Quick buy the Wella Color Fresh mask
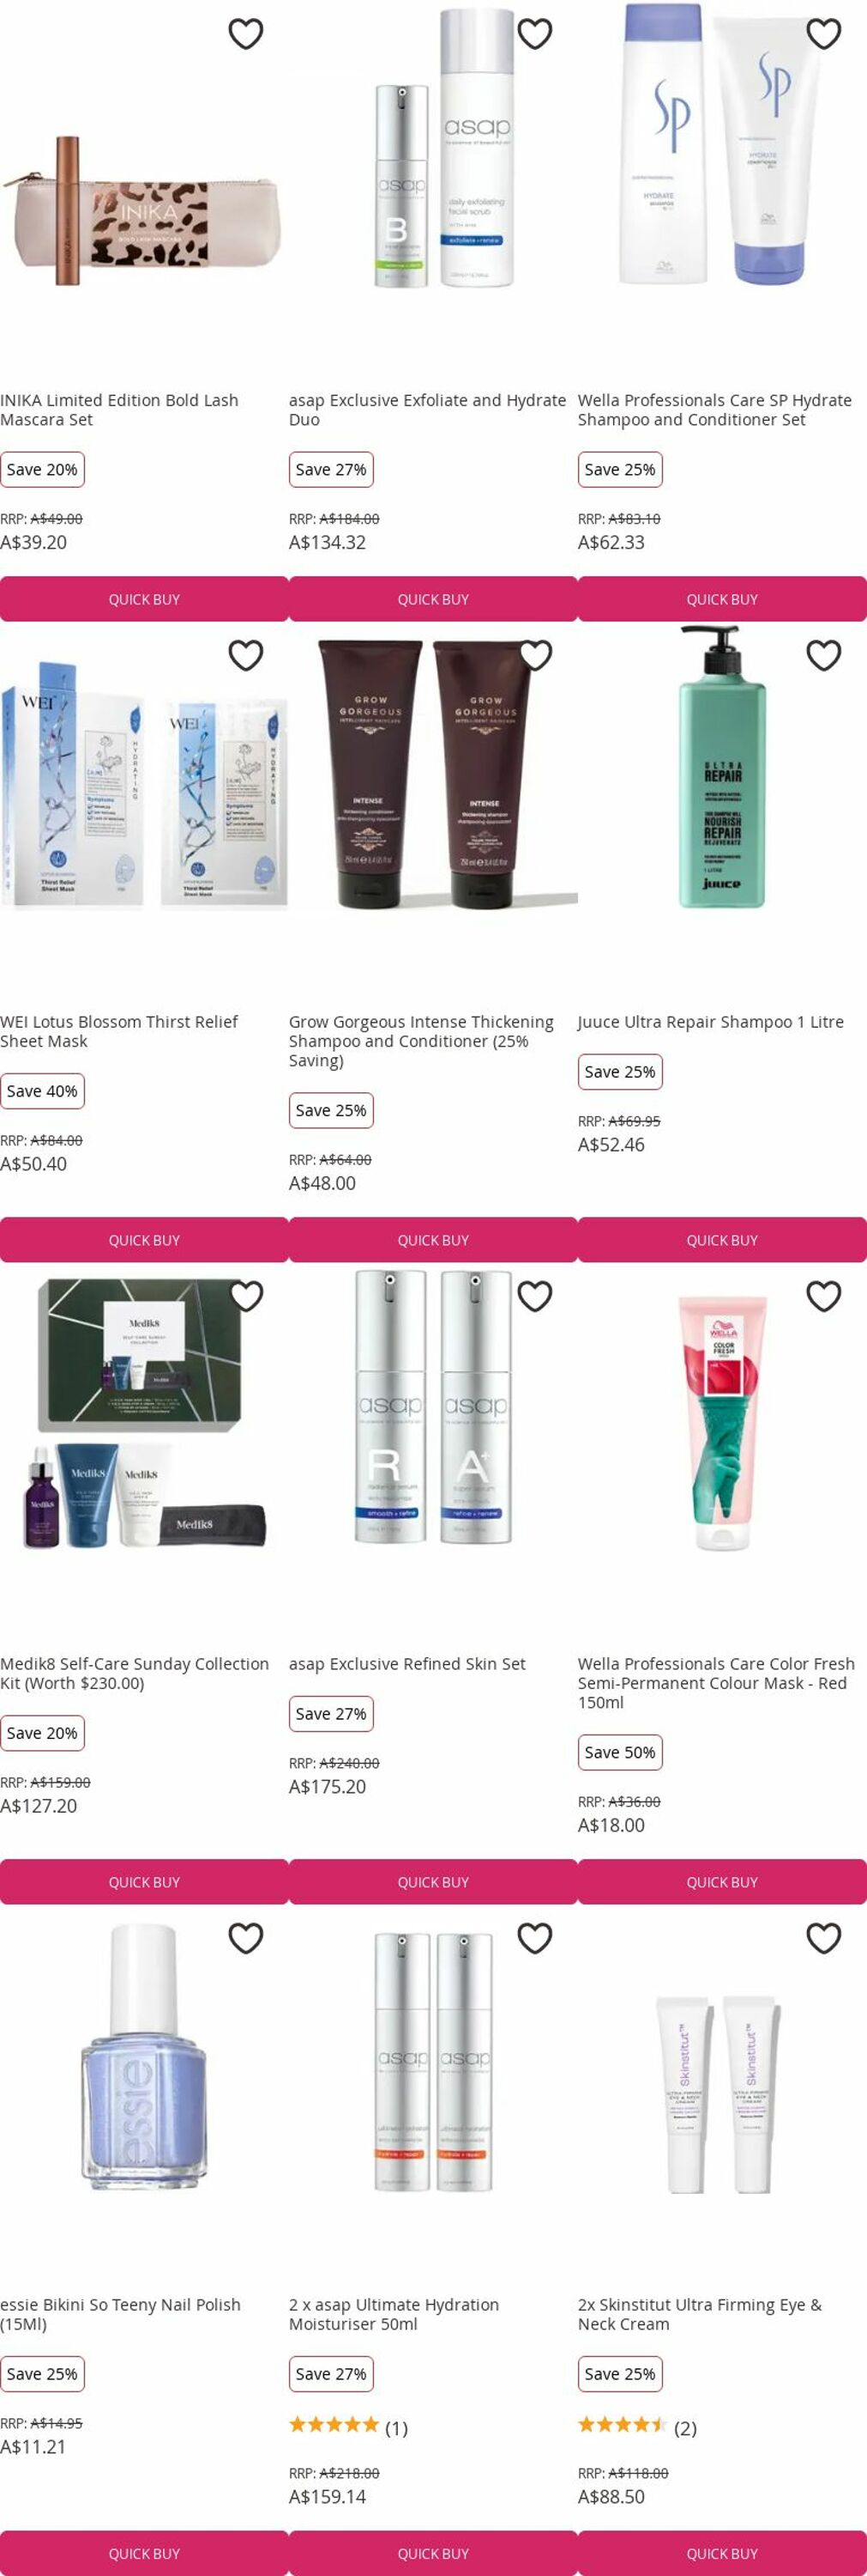867x2576 pixels. (x=722, y=1882)
